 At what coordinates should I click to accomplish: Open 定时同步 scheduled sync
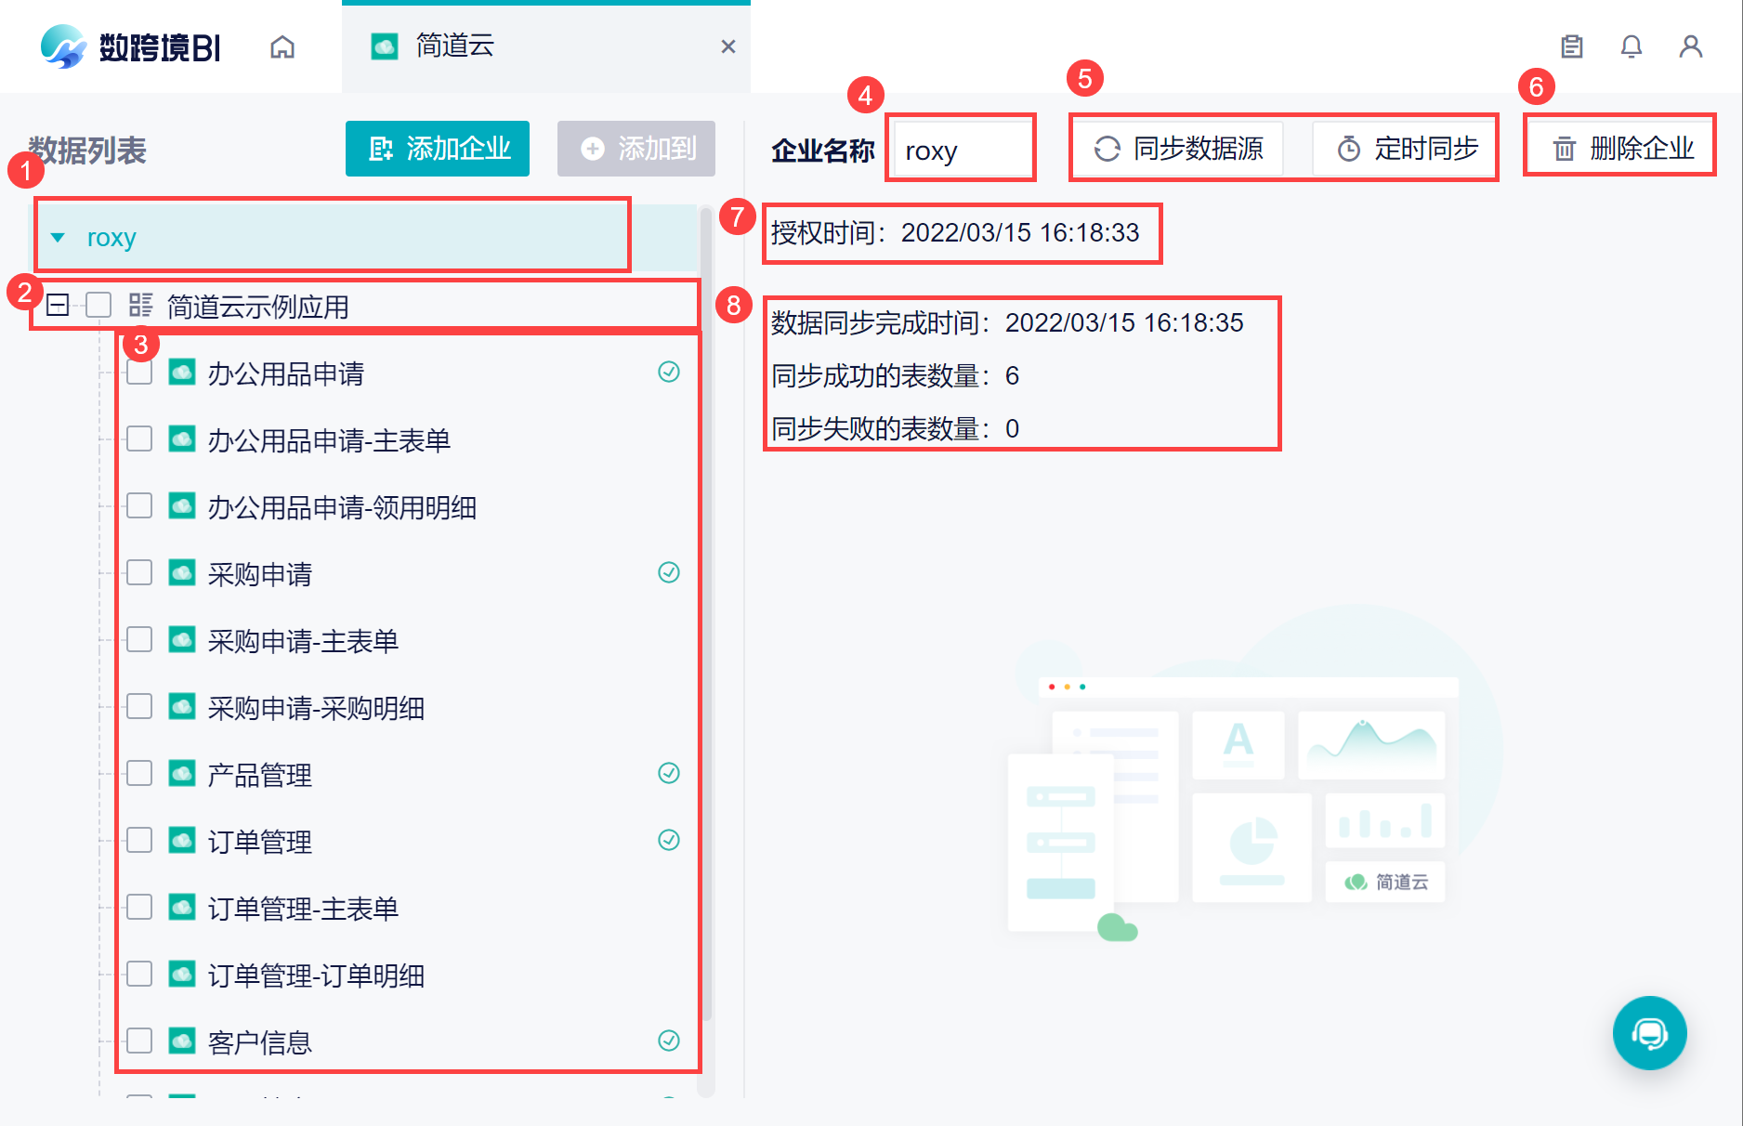click(x=1407, y=149)
